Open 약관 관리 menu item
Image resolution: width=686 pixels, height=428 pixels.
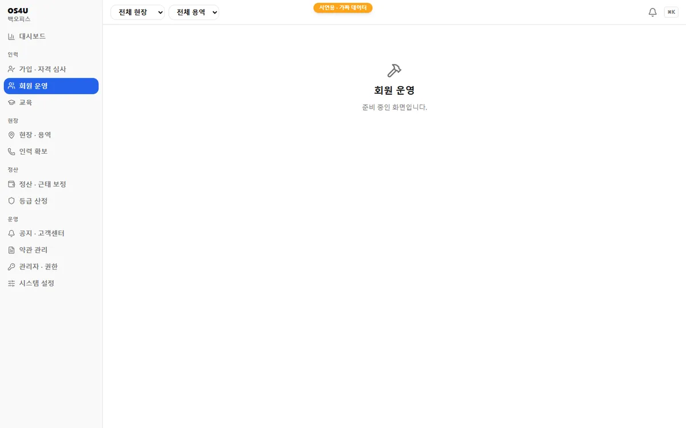pos(51,250)
